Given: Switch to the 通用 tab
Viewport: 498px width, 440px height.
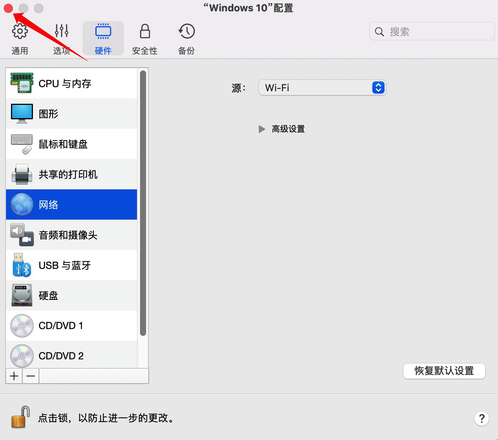Looking at the screenshot, I should (x=20, y=37).
